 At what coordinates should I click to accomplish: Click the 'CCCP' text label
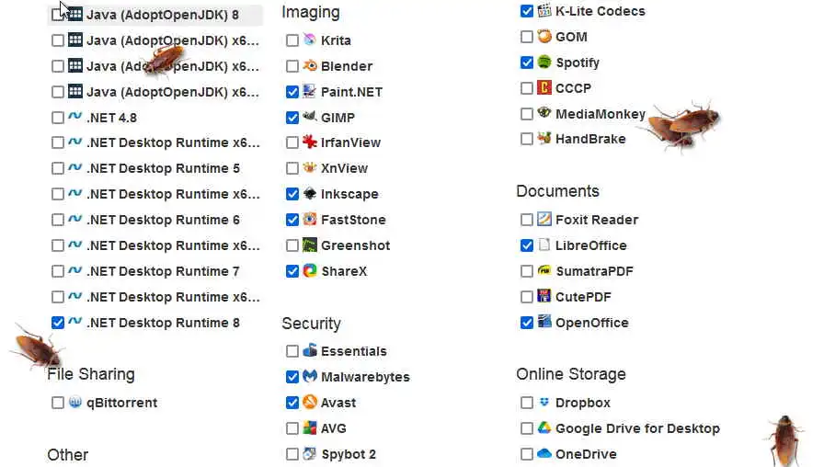click(x=573, y=88)
